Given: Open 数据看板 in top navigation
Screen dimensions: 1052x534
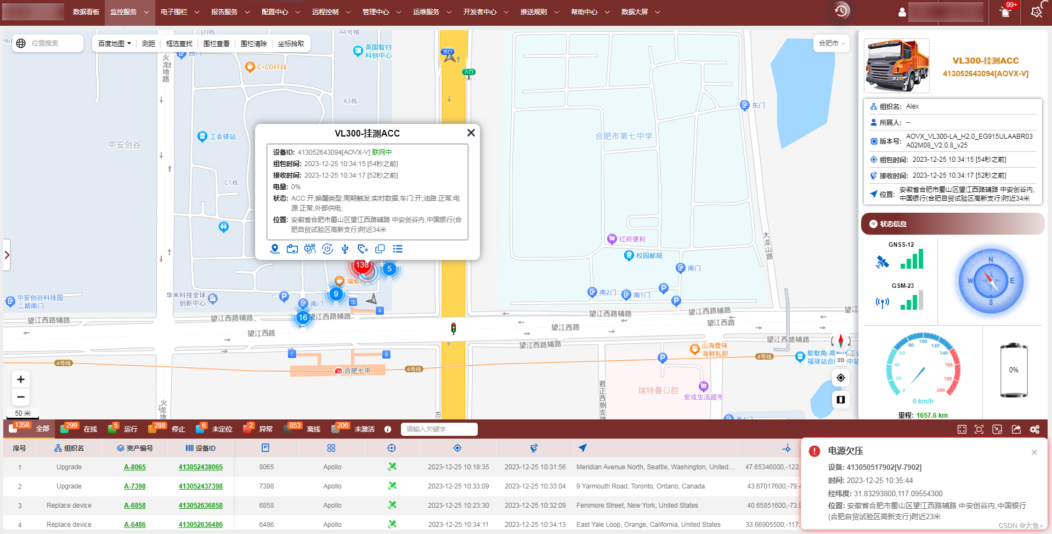Looking at the screenshot, I should coord(86,12).
